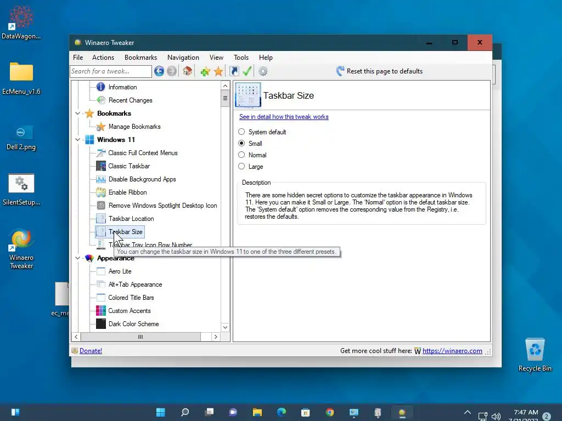Select the Small taskbar size option
The image size is (562, 421).
click(241, 143)
